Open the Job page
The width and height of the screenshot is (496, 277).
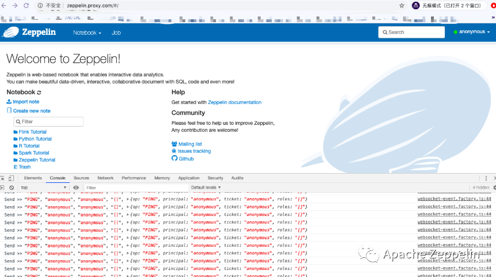coord(116,33)
